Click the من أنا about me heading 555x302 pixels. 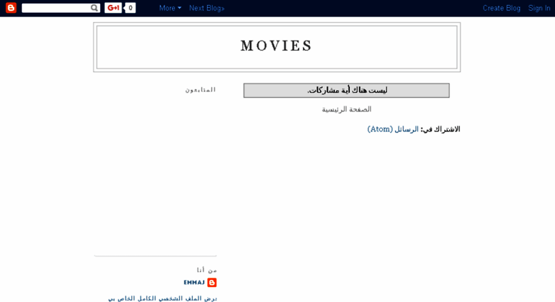pos(206,270)
